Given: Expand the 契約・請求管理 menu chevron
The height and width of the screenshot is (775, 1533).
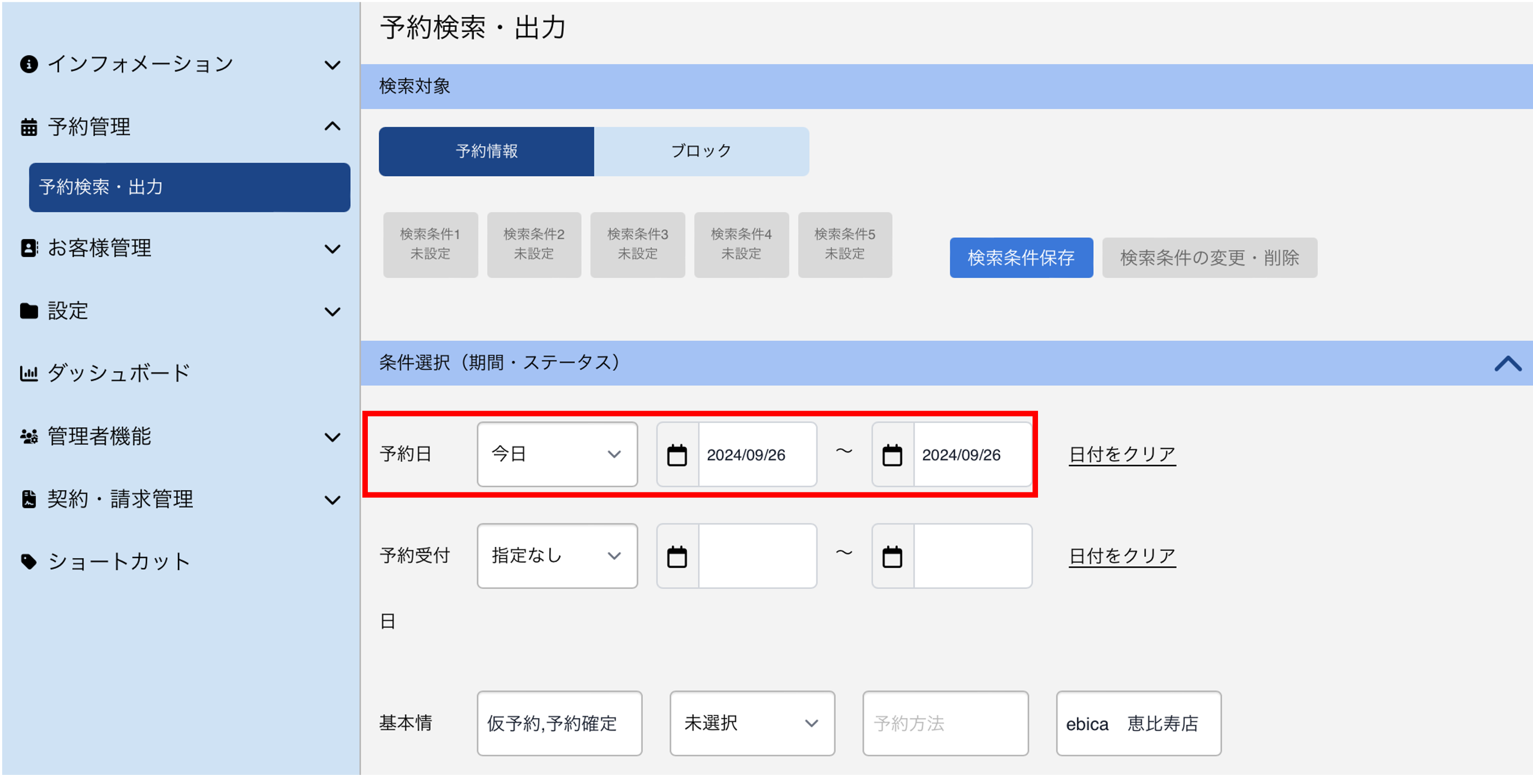Looking at the screenshot, I should coord(332,500).
